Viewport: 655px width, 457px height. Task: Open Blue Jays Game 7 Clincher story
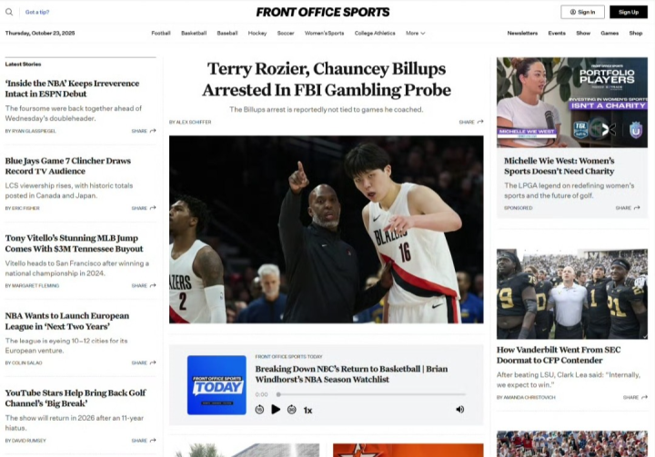pyautogui.click(x=67, y=165)
